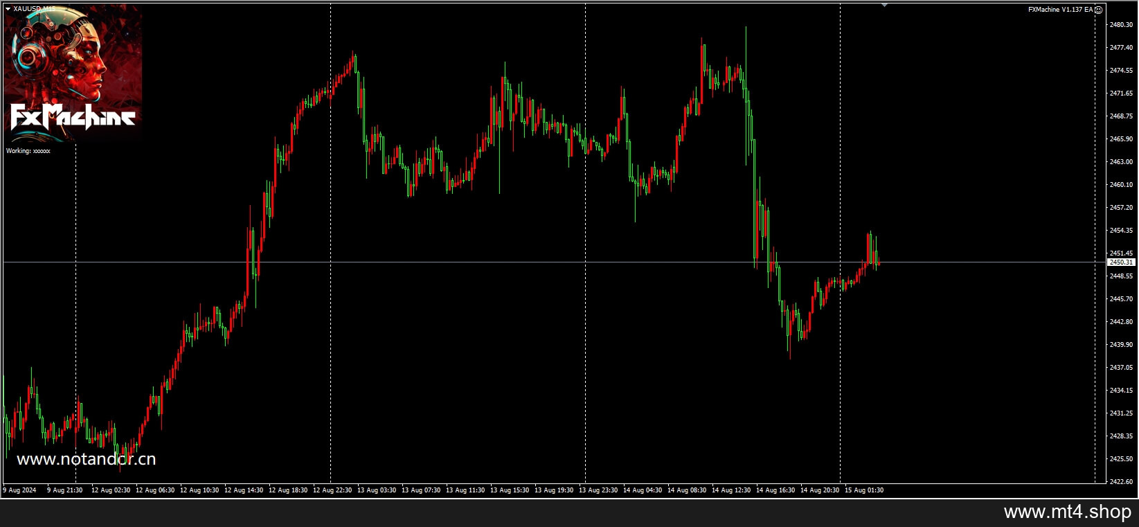
Task: Click the FxMachine robot logo image
Action: coord(73,73)
